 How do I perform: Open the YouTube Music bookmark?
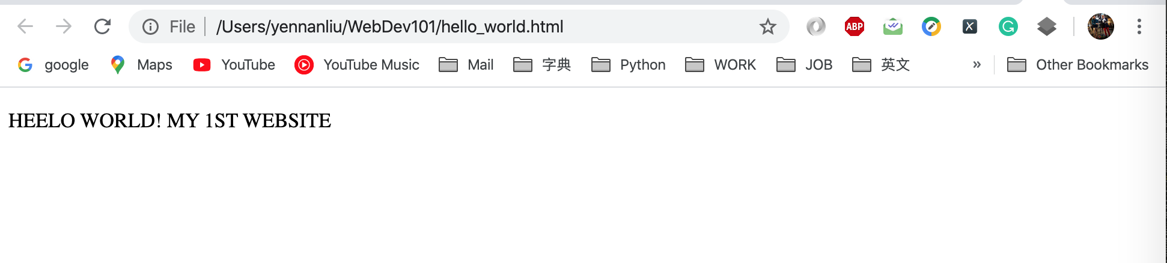tap(357, 65)
